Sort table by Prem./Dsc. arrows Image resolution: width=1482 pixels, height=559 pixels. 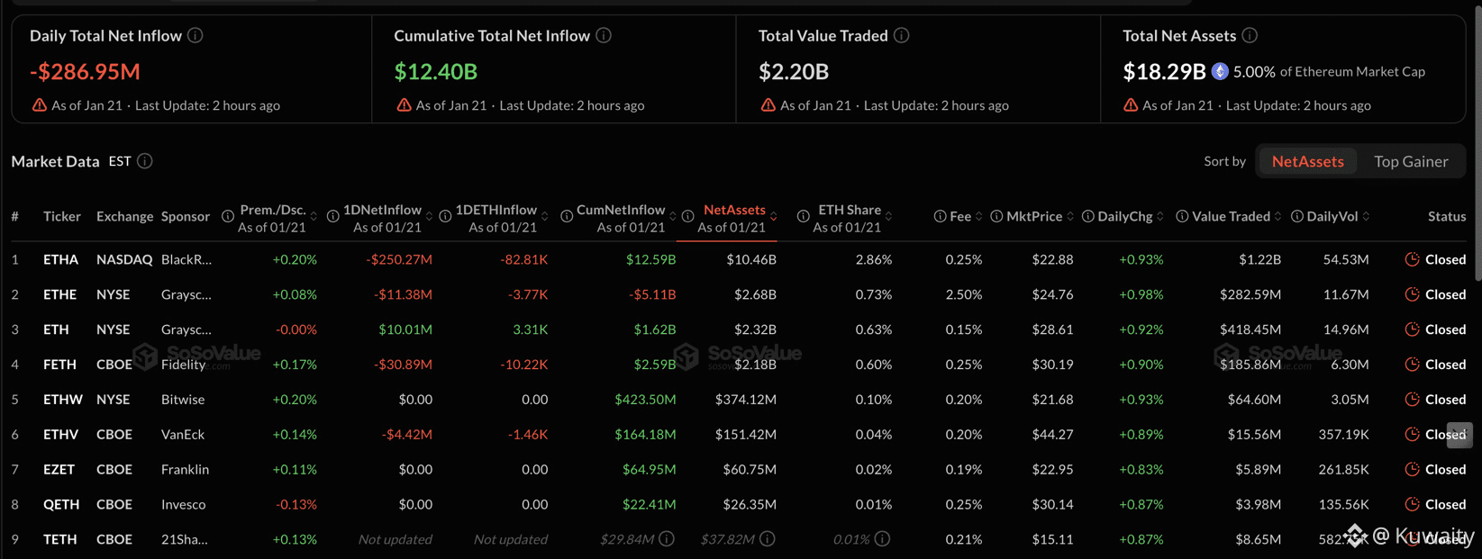click(x=314, y=217)
